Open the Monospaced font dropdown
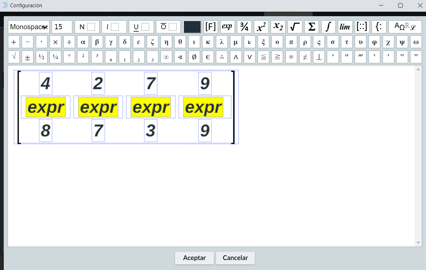The height and width of the screenshot is (270, 426). (x=29, y=27)
